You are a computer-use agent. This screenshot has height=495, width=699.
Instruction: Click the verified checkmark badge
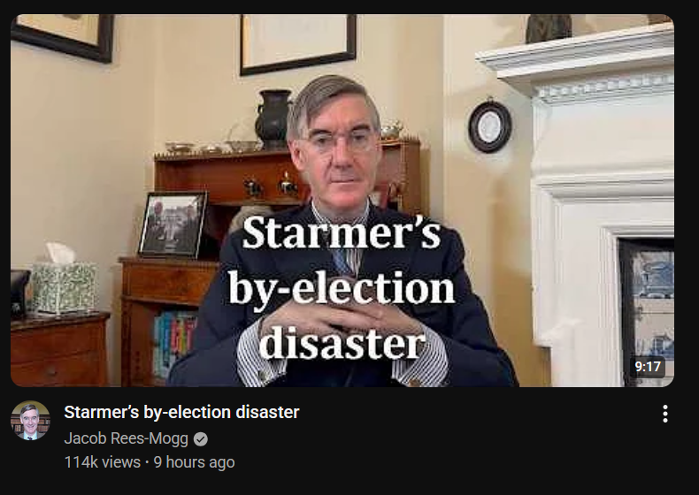(x=201, y=439)
